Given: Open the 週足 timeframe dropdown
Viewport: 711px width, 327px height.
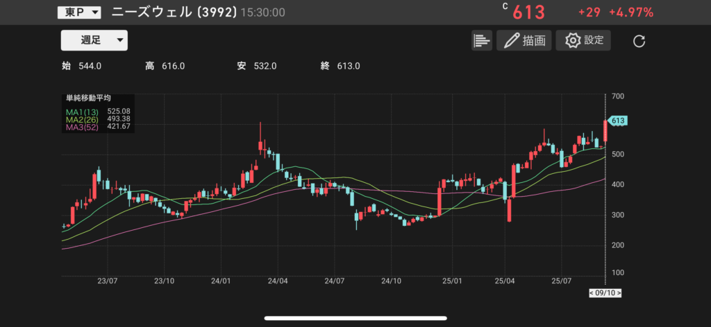Looking at the screenshot, I should pyautogui.click(x=94, y=40).
